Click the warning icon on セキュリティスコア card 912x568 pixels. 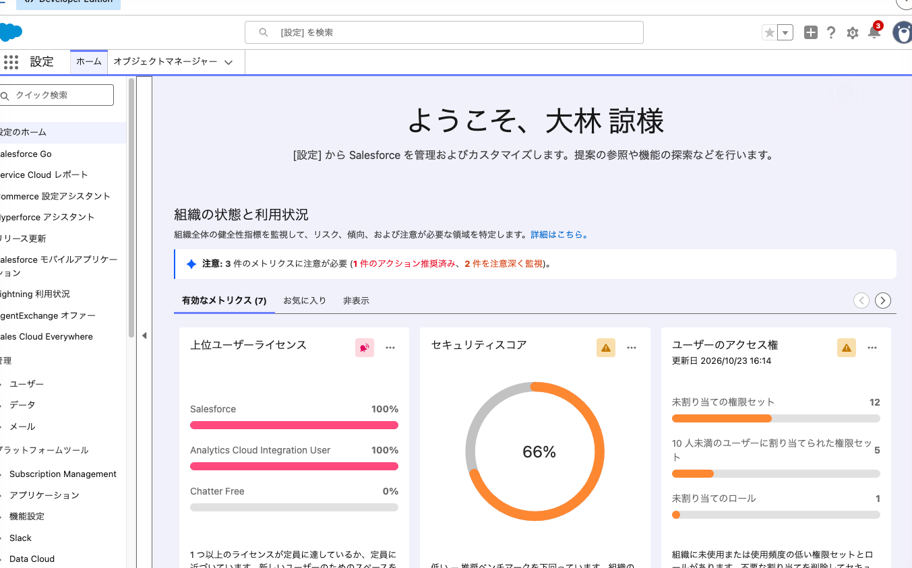click(x=606, y=348)
